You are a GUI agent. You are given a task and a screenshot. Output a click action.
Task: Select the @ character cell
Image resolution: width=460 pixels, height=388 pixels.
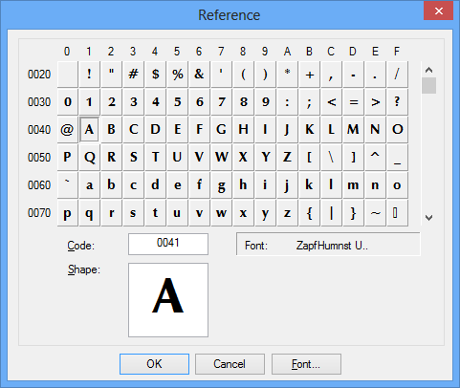[x=67, y=130]
